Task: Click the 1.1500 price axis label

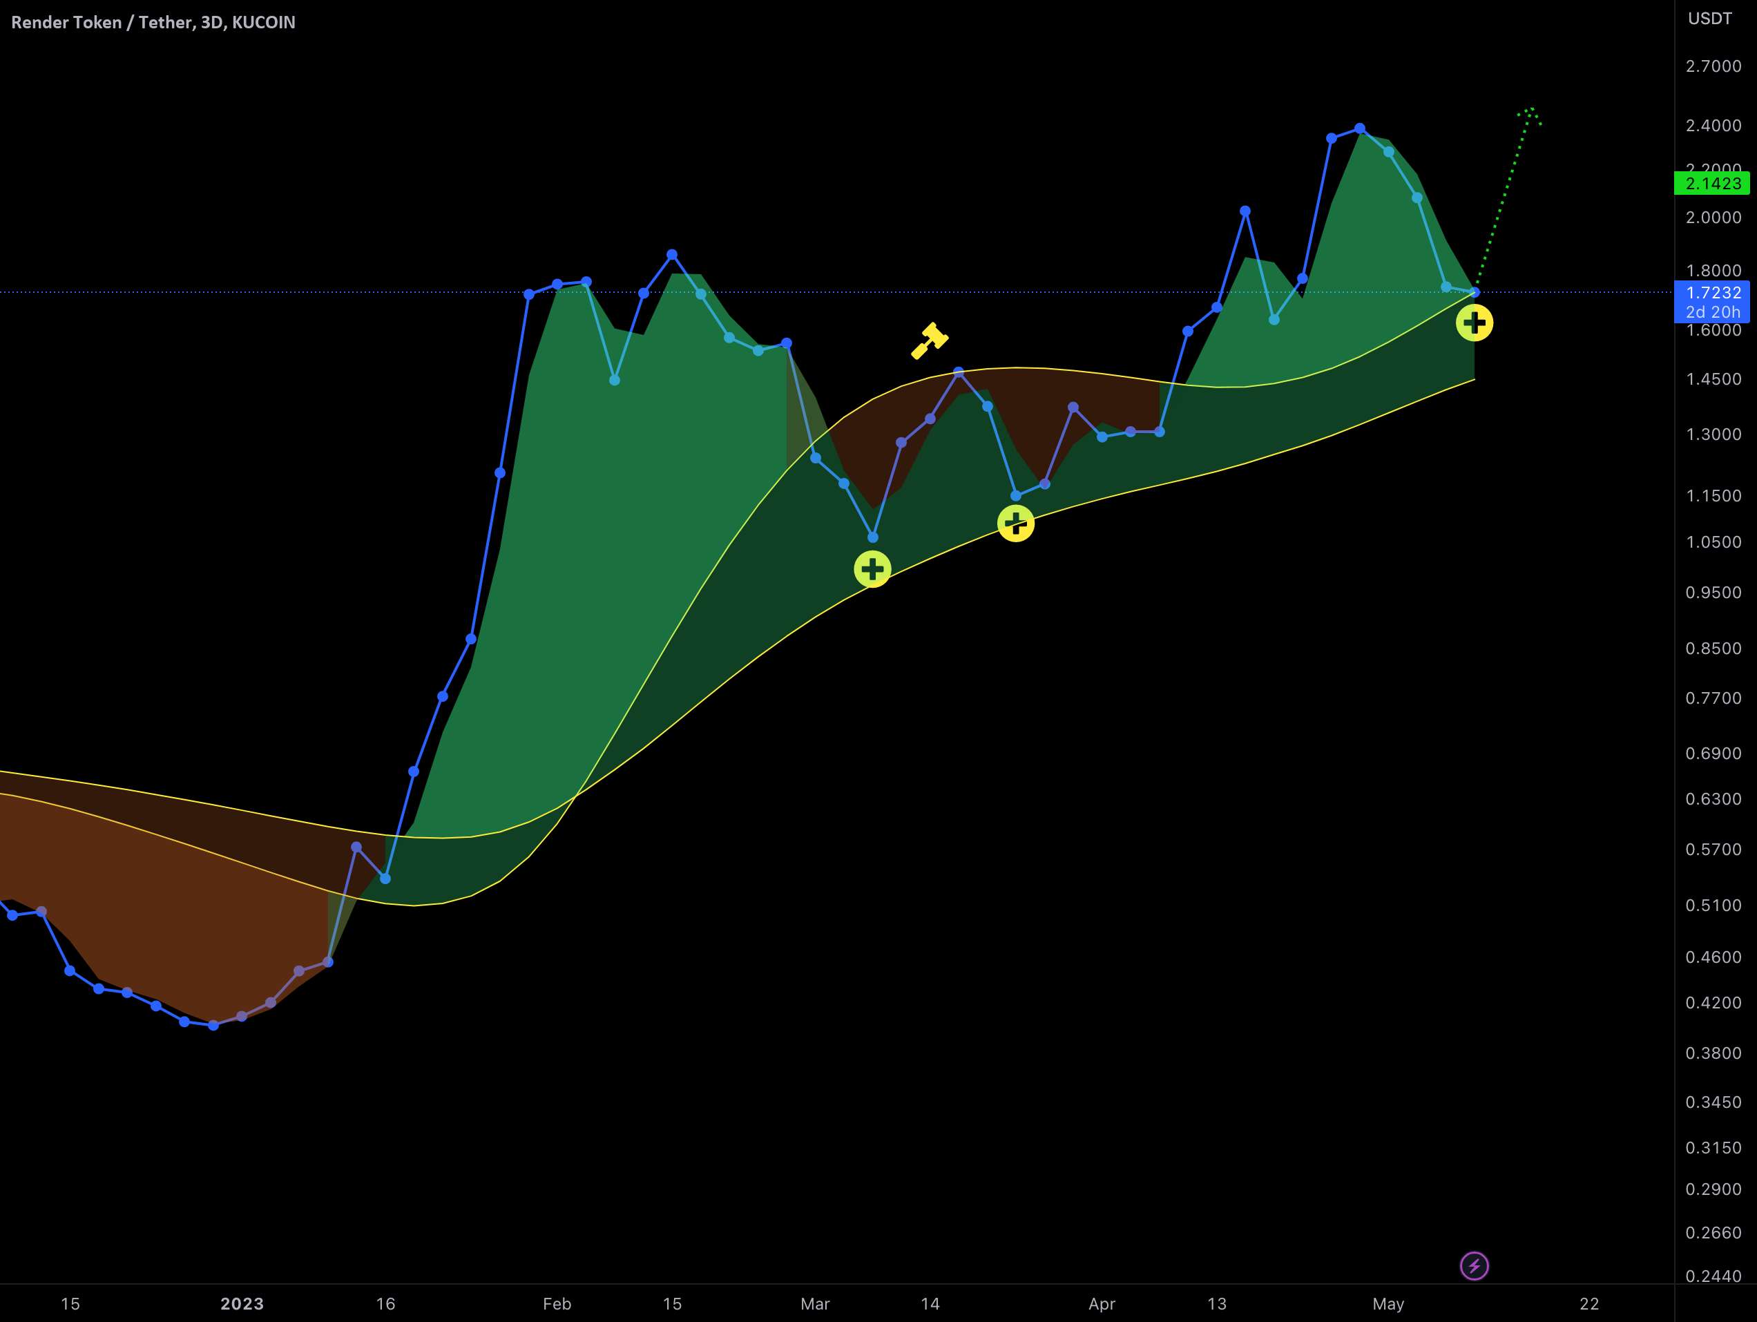Action: [1713, 496]
